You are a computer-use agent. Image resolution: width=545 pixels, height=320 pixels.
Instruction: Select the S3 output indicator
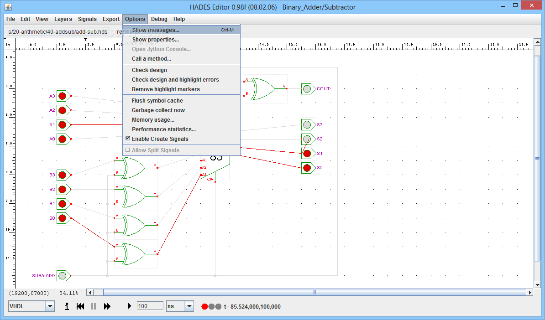307,124
